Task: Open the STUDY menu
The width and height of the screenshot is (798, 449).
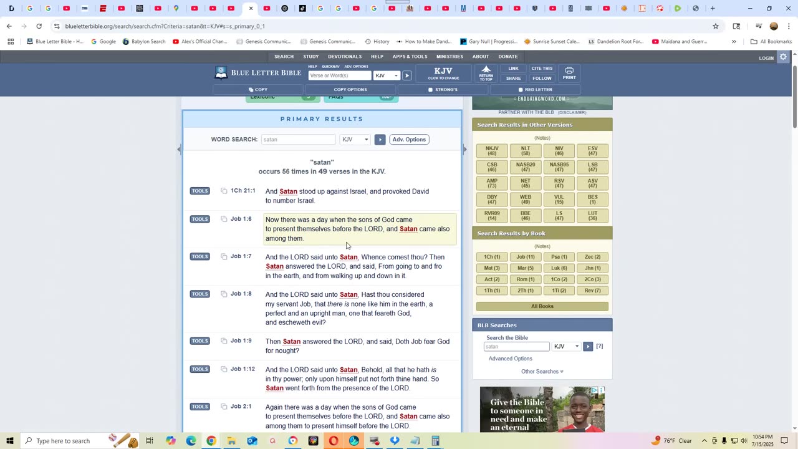Action: point(311,57)
